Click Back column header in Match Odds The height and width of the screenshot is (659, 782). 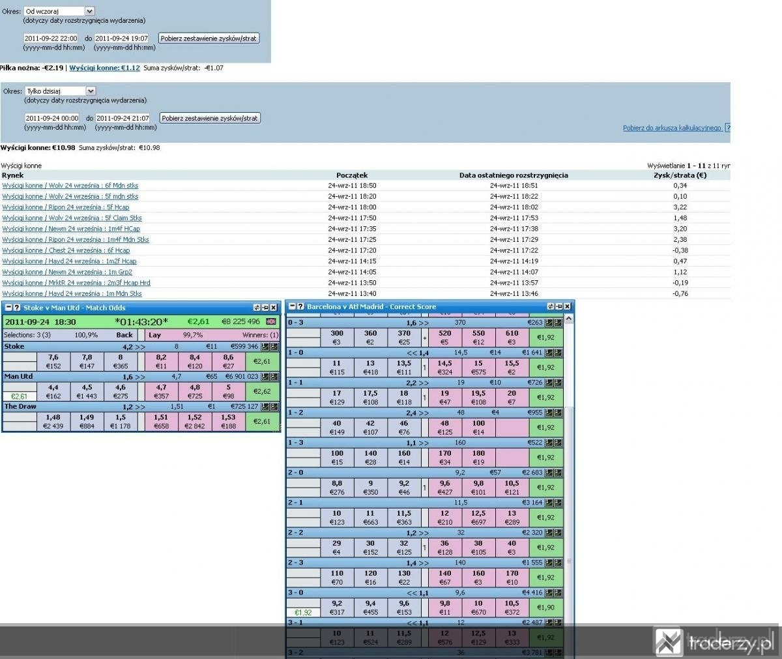(124, 335)
